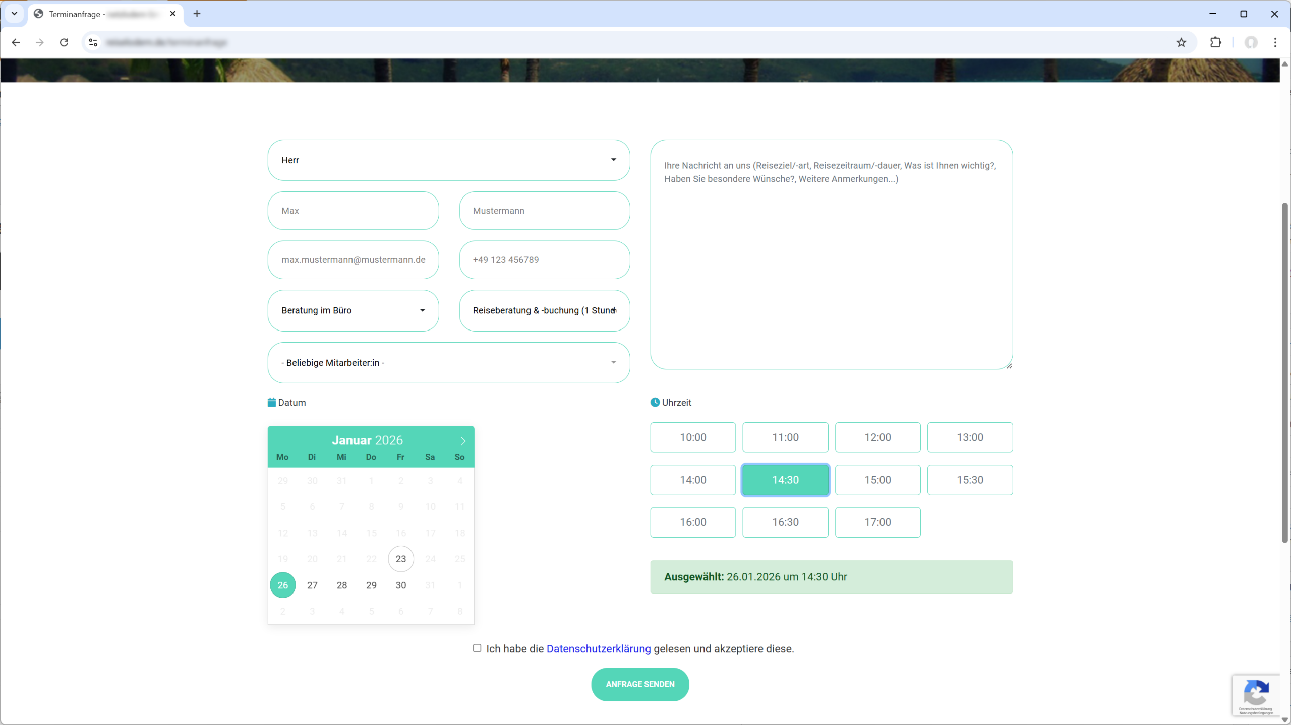
Task: Open new browser tab with plus icon
Action: point(197,14)
